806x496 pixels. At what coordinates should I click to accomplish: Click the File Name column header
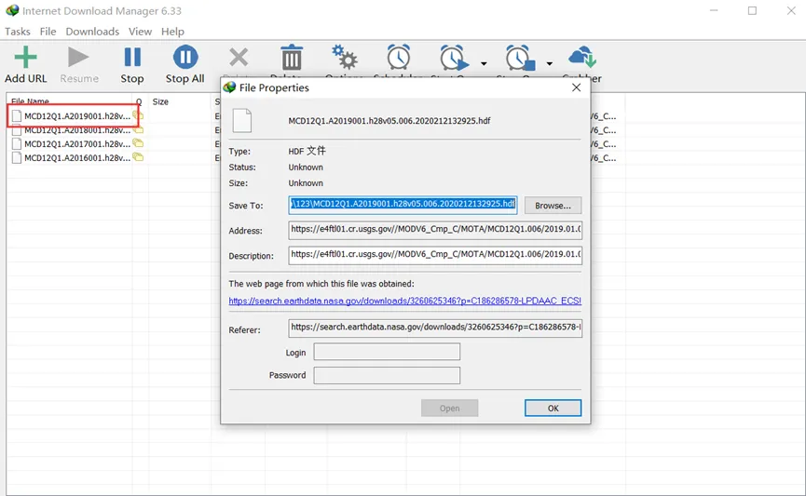tap(30, 101)
